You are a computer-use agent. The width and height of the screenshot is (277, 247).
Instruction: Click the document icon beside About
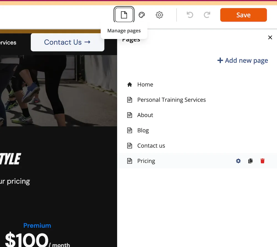pos(130,115)
